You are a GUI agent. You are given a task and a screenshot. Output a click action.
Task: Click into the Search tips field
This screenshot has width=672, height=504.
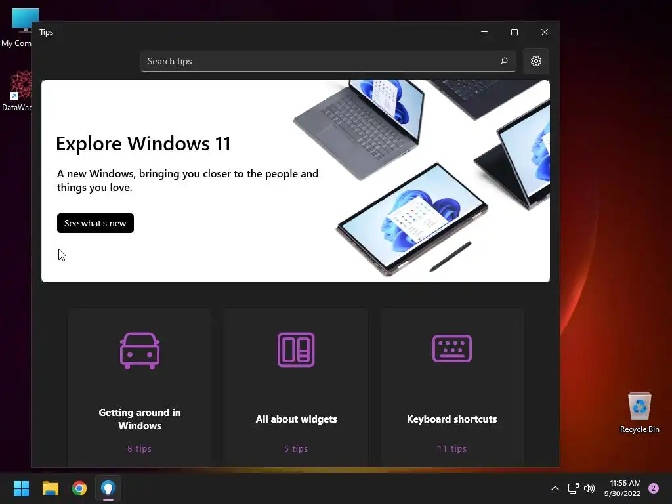pos(328,61)
